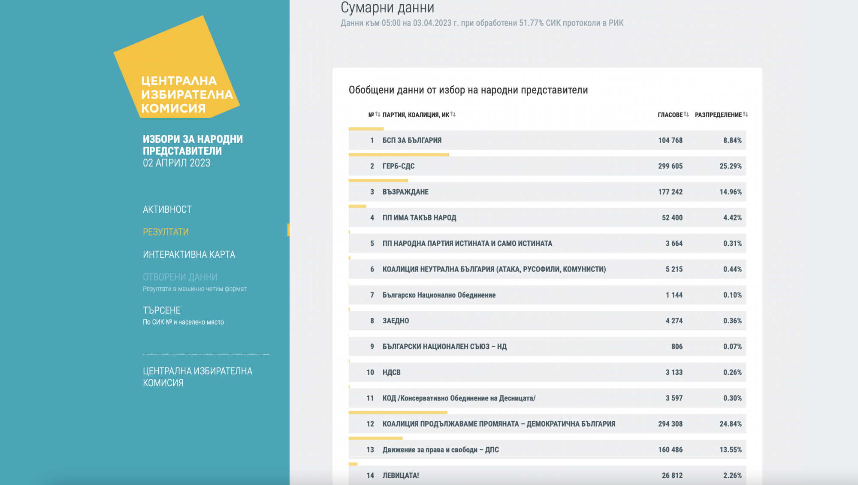858x485 pixels.
Task: Select ПП ИМА ТАКЪВ НАРОД row
Action: (547, 217)
